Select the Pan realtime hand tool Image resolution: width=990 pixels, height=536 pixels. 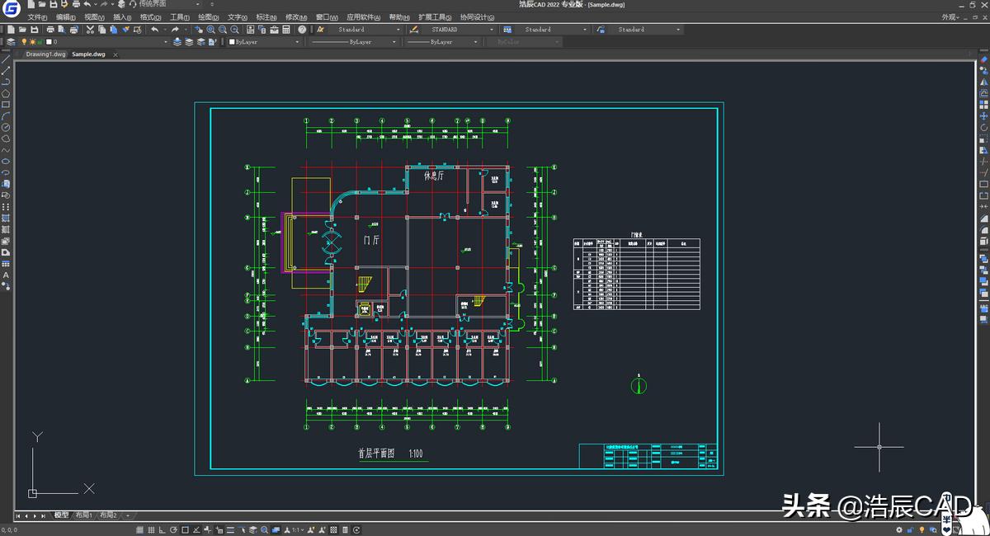tap(199, 30)
